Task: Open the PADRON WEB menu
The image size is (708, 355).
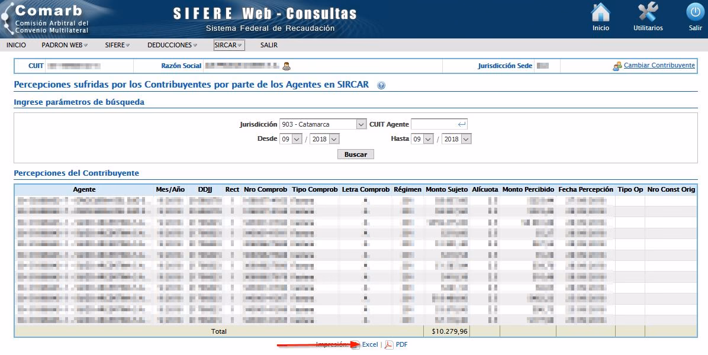Action: [x=64, y=45]
